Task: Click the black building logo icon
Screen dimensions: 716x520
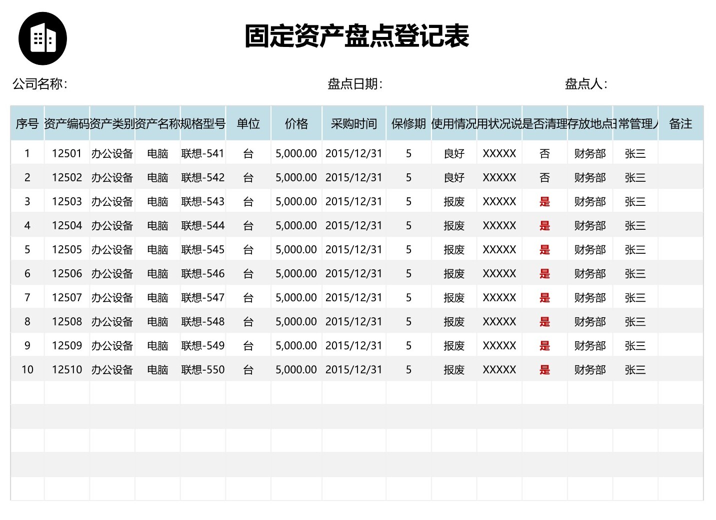Action: pos(42,38)
